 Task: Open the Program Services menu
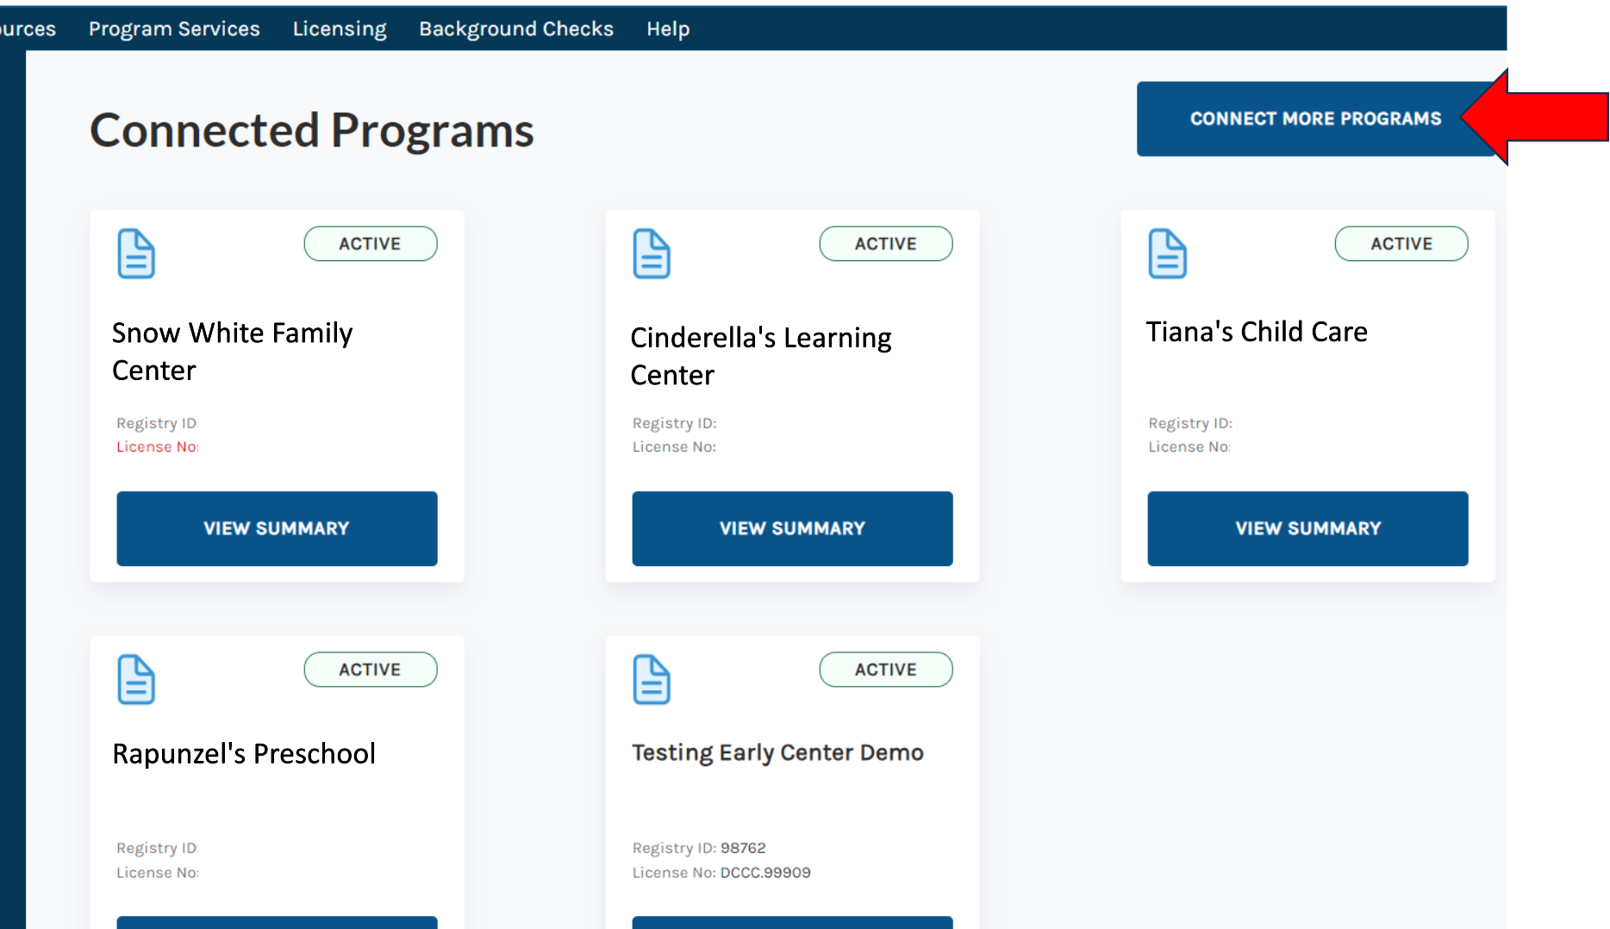174,28
